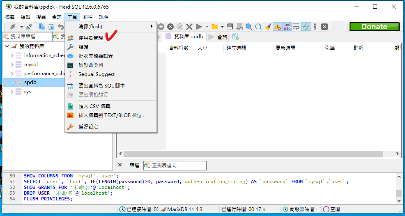
Task: Toggle the stop-on-errors warning button
Action: (x=277, y=27)
